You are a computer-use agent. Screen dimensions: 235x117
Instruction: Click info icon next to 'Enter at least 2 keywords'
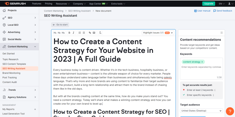click(x=215, y=90)
